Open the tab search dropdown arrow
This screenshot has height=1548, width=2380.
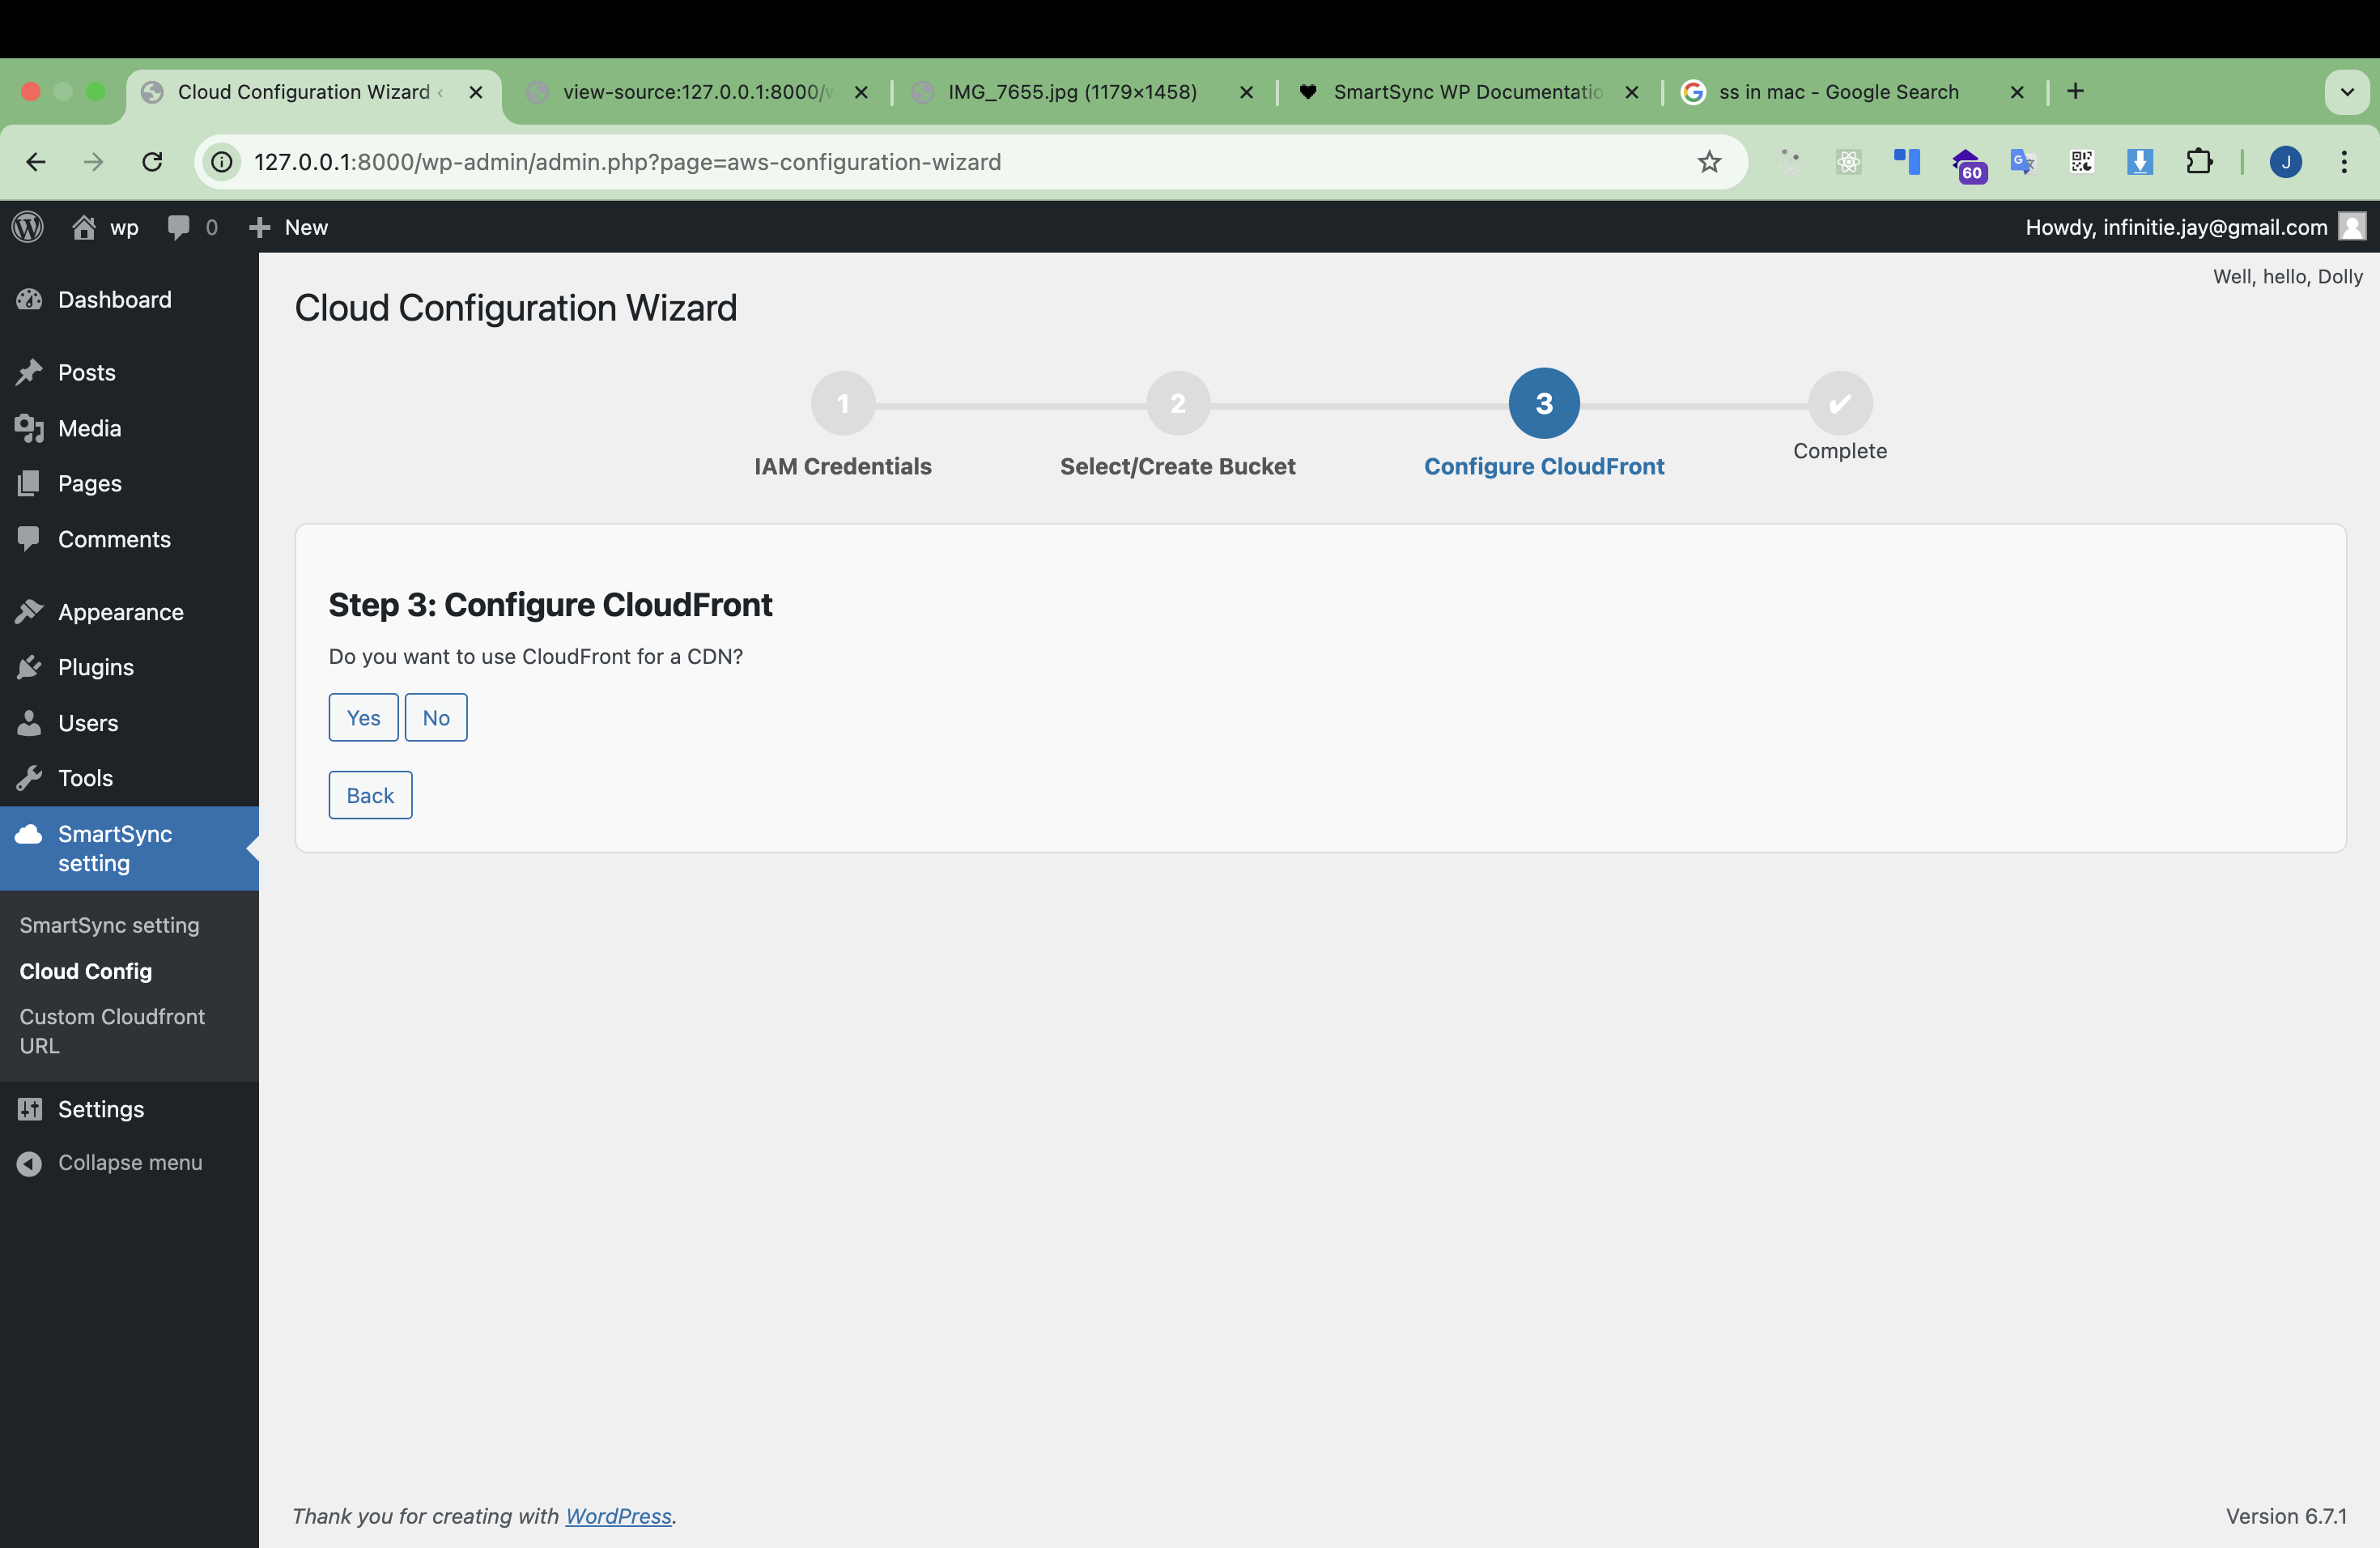[x=2347, y=91]
